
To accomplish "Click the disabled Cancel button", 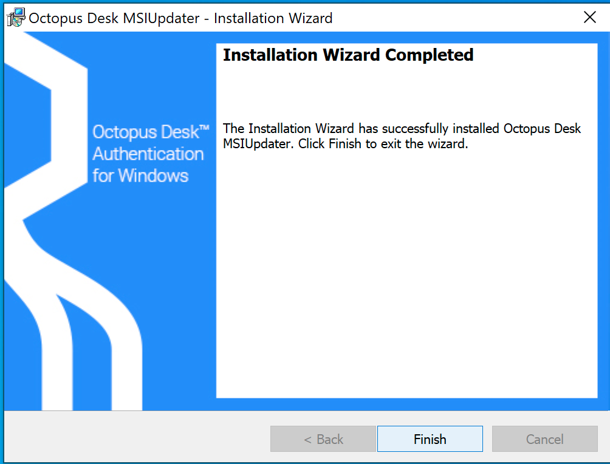I will [x=544, y=439].
